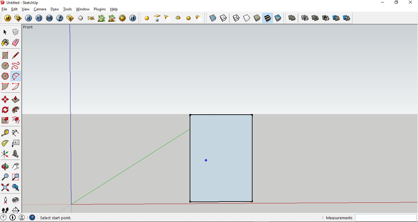Enable Monochrome face style
Viewport: 418px width, 222px height.
(278, 18)
